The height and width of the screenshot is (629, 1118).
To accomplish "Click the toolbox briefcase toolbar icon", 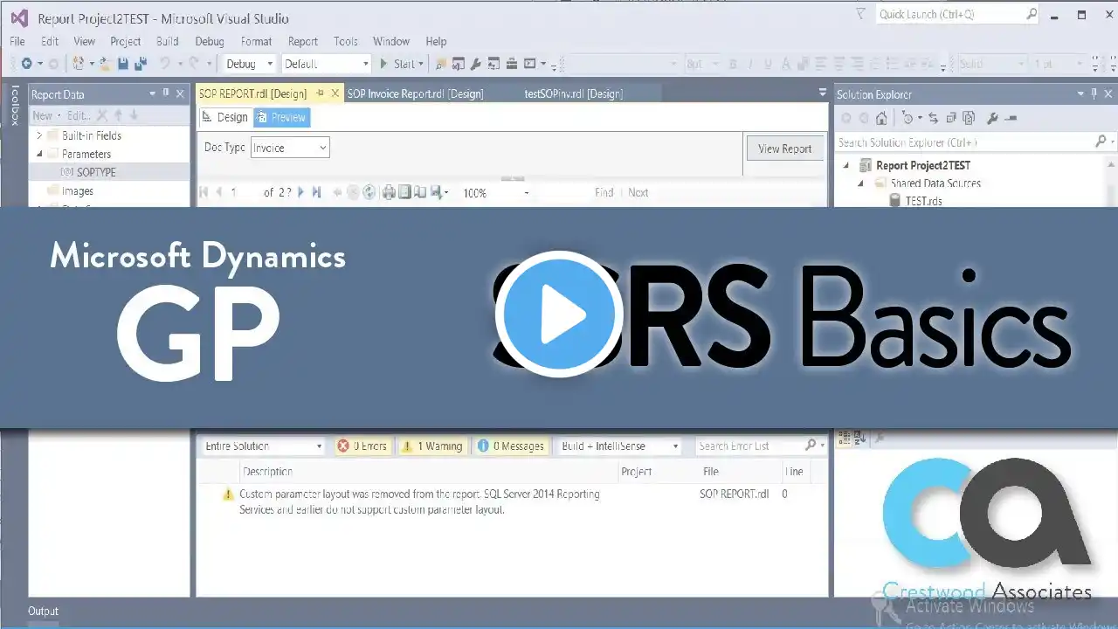I will (512, 64).
